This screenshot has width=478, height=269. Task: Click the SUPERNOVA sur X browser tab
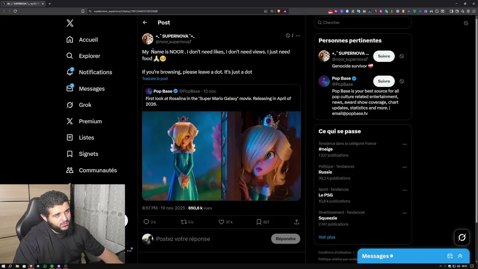click(x=23, y=4)
